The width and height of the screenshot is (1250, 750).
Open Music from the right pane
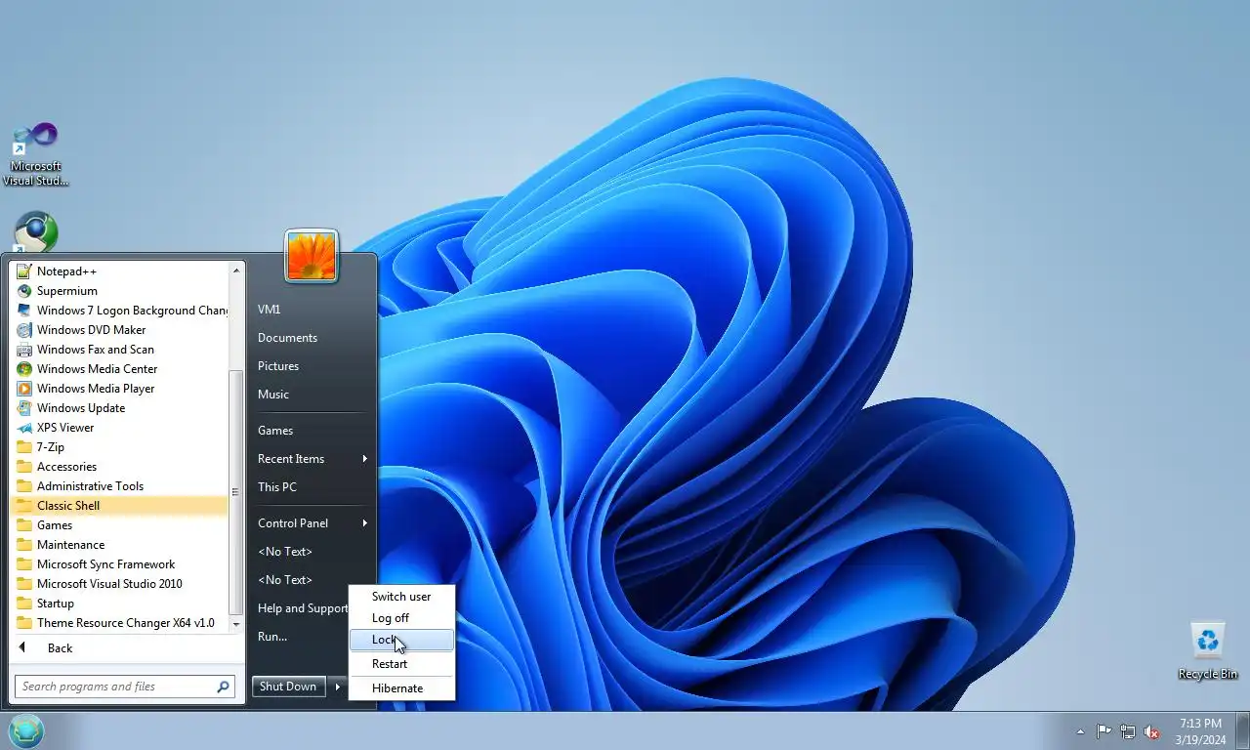[x=311, y=394]
